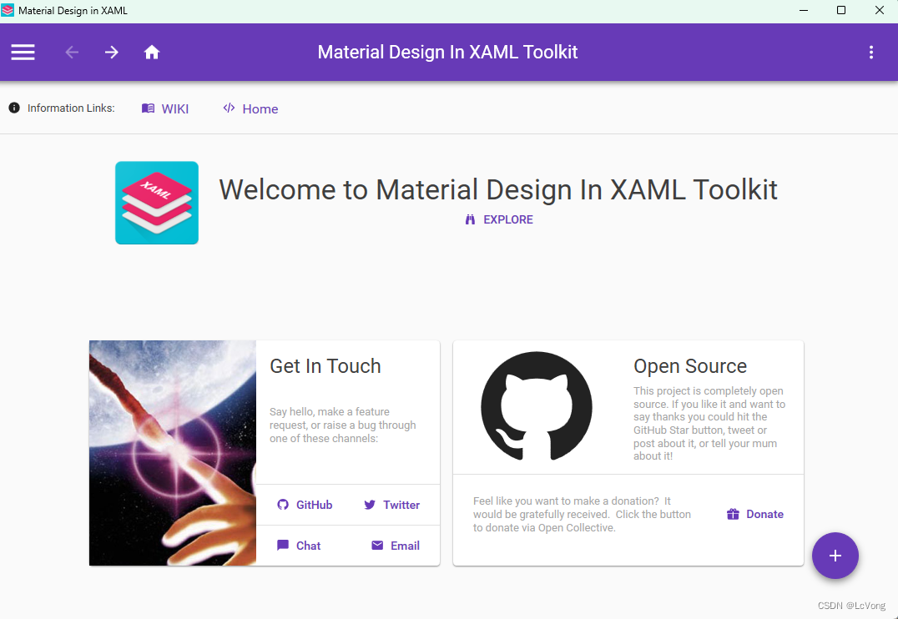The width and height of the screenshot is (898, 619).
Task: Click the info icon beside Information Links
Action: click(13, 108)
